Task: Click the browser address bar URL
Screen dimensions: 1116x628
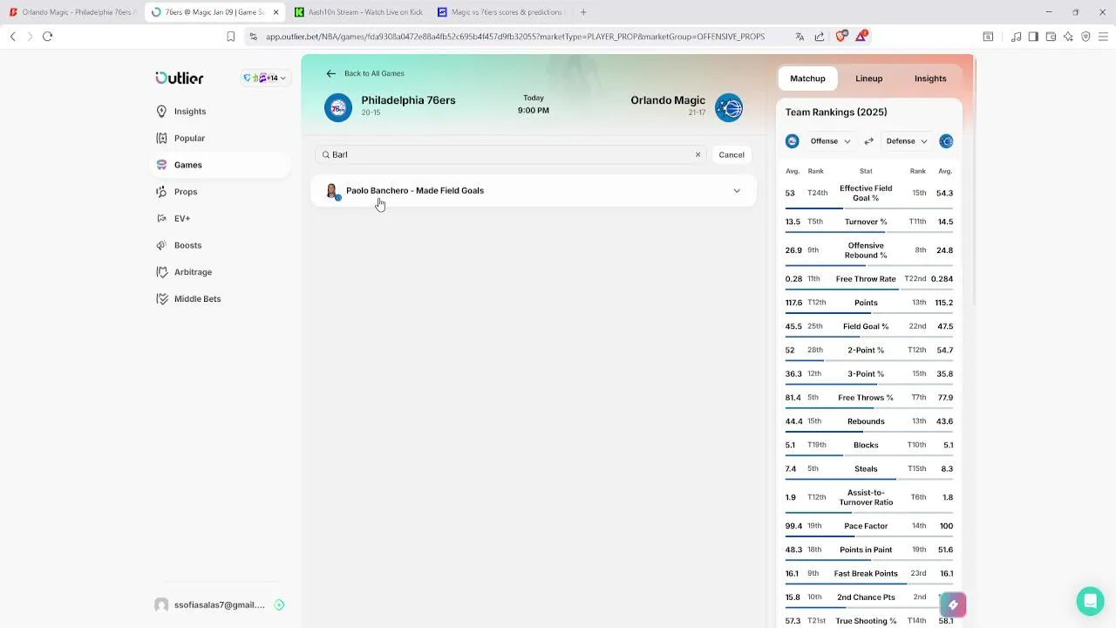Action: tap(514, 37)
